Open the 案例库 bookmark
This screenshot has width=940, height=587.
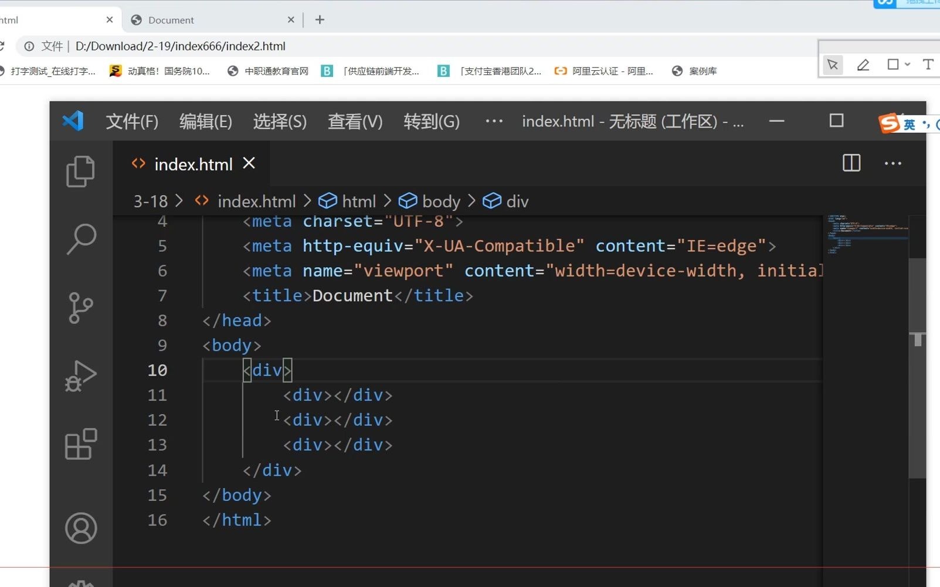694,71
